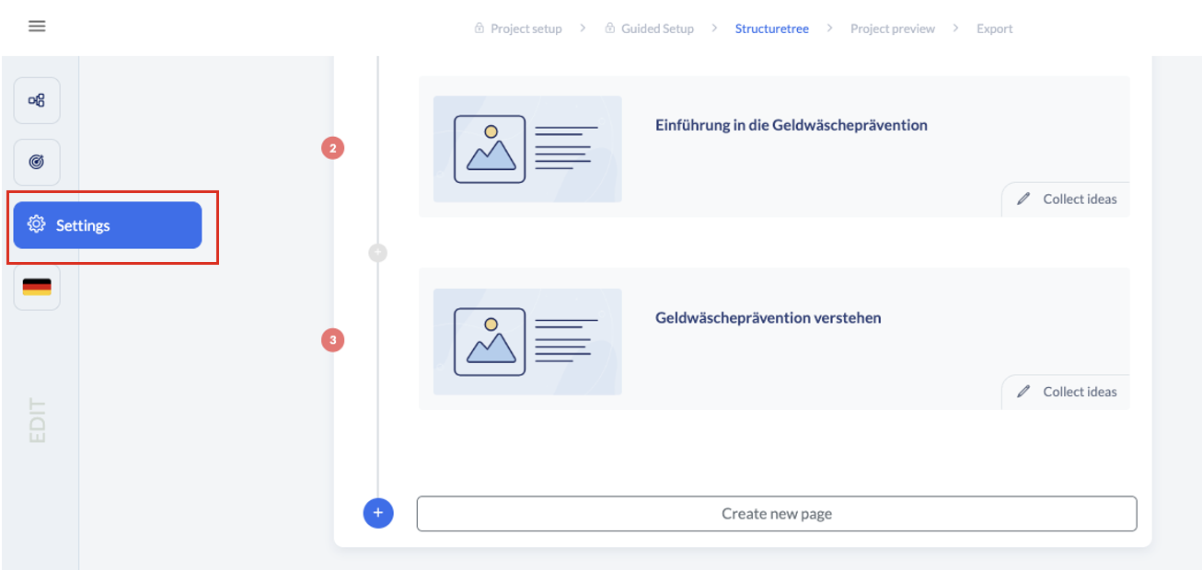Select the Structuretree breadcrumb step
This screenshot has height=570, width=1202.
(x=771, y=28)
